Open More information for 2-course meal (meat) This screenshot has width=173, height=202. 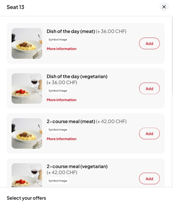click(x=62, y=139)
